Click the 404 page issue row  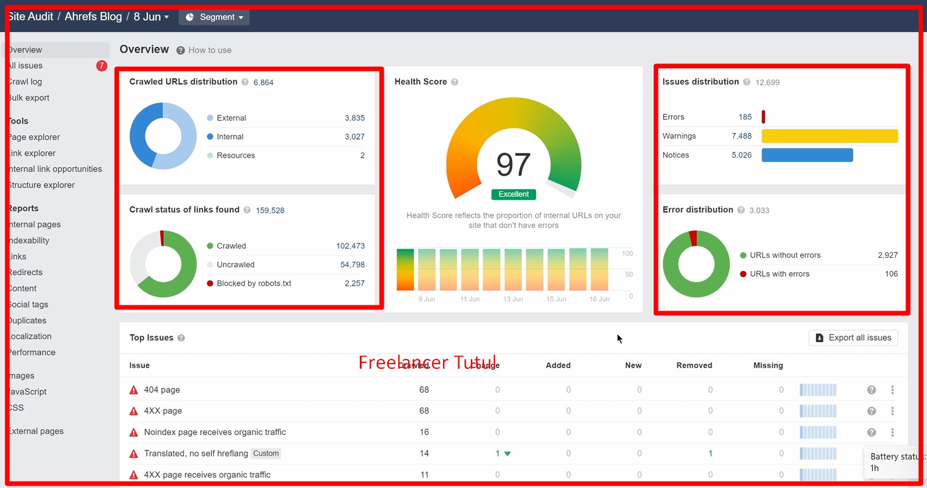pyautogui.click(x=162, y=390)
